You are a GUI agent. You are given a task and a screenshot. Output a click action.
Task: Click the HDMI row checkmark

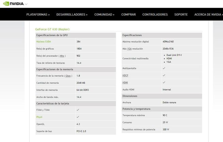pos(164,82)
